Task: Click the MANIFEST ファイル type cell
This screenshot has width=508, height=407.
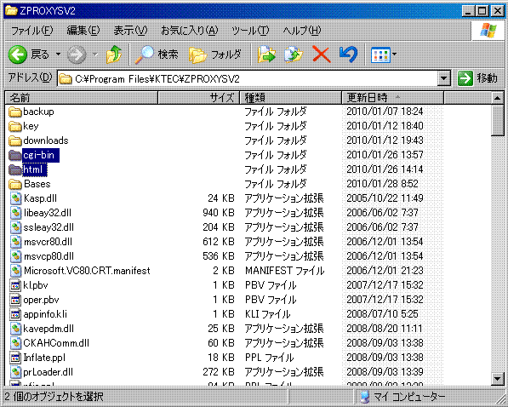Action: tap(284, 271)
